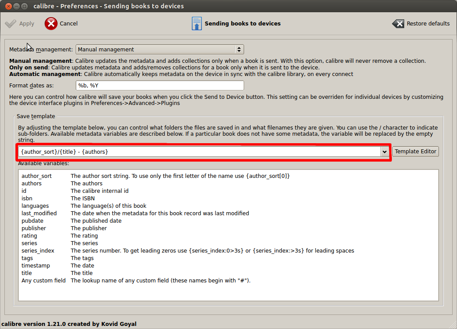
Task: Click the series variable name
Action: tap(29, 243)
